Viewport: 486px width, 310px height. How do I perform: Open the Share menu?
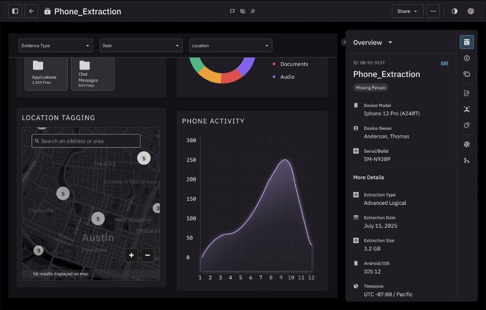coord(407,11)
